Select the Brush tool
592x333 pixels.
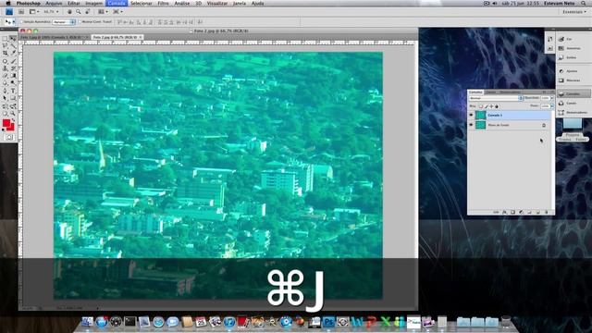coord(13,61)
